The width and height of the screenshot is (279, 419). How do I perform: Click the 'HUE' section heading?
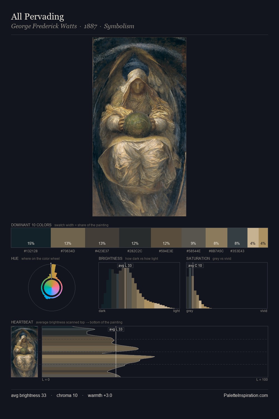15,258
